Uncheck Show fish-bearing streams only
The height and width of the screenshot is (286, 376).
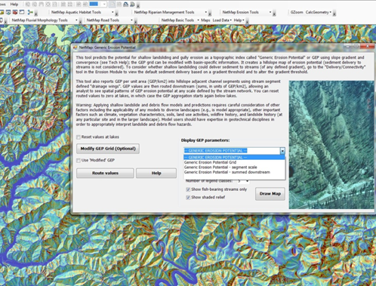pyautogui.click(x=188, y=189)
